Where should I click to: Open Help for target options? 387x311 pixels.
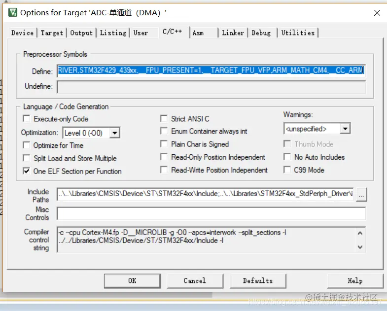pos(355,281)
